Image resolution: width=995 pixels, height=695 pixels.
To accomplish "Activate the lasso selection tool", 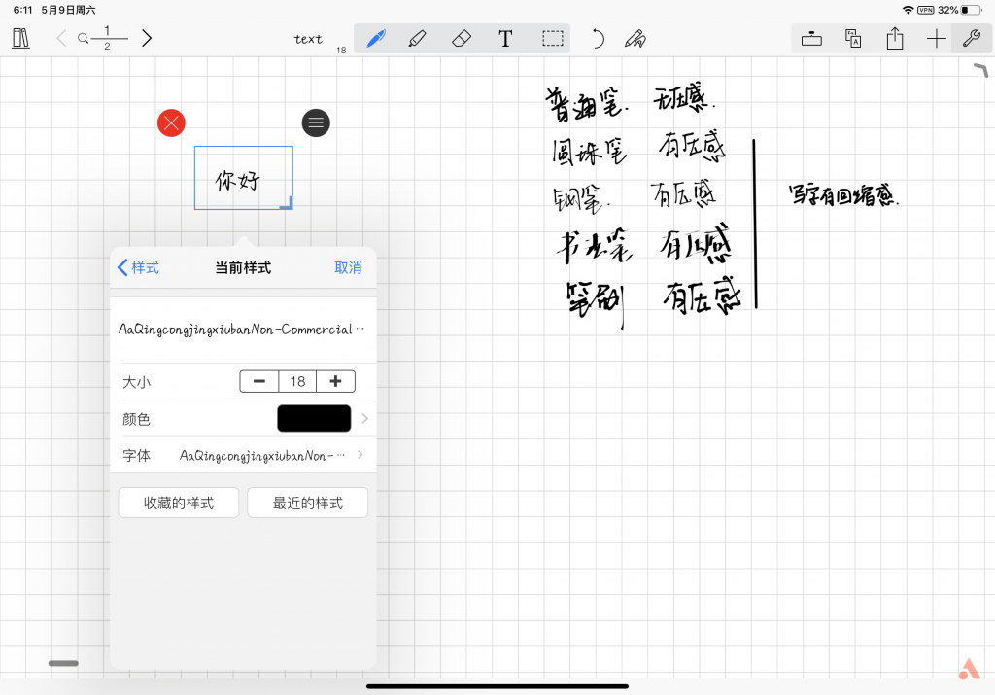I will (x=552, y=38).
